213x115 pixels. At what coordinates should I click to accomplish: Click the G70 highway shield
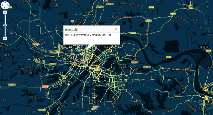tap(110, 4)
